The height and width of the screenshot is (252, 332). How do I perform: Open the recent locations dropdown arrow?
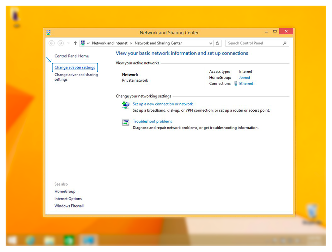tap(68, 43)
